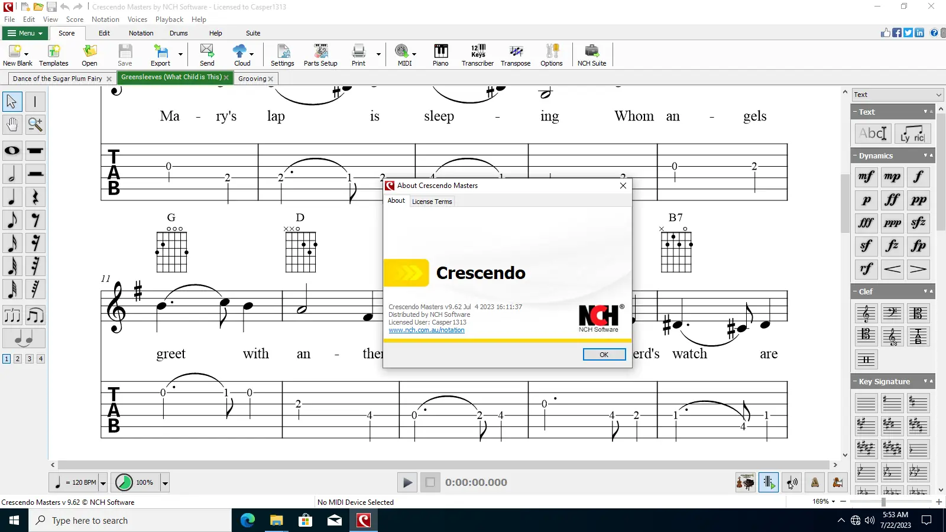
Task: Add pianissimo pp dynamic marking
Action: click(x=918, y=200)
